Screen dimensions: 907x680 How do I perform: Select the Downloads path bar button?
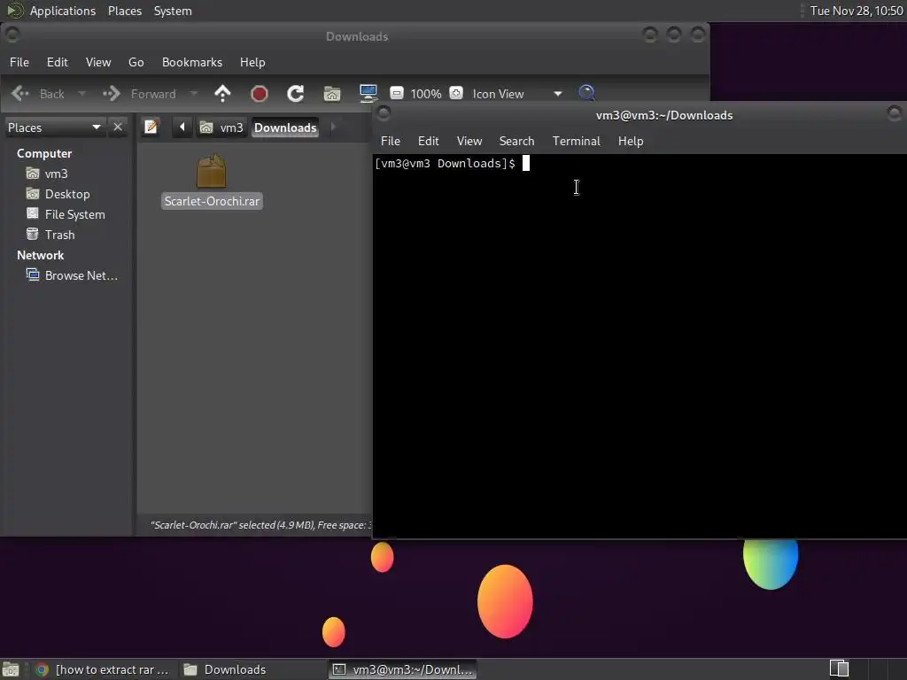click(x=285, y=127)
